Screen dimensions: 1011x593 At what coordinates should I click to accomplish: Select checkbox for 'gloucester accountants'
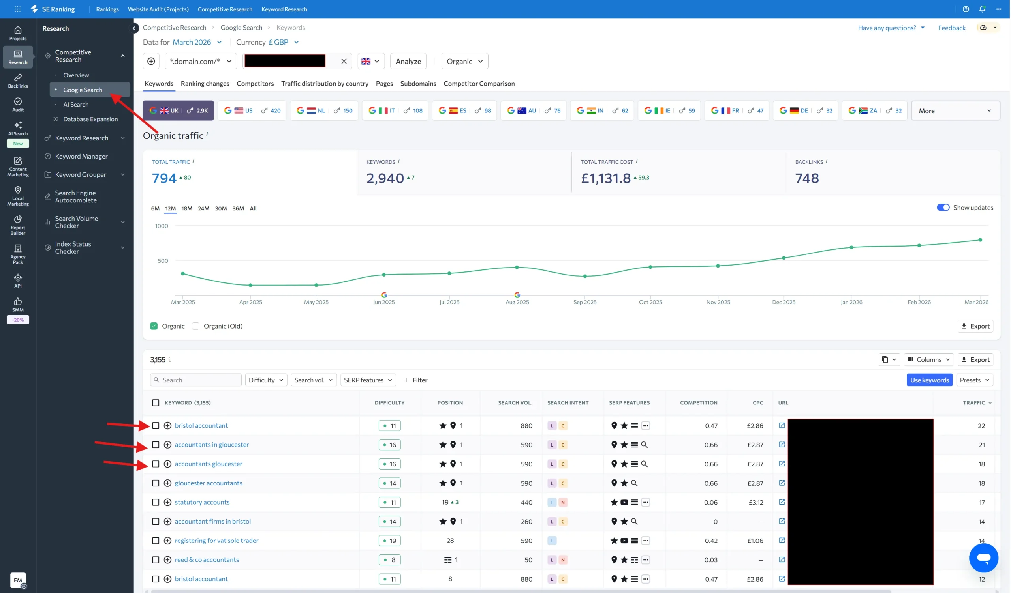(156, 483)
